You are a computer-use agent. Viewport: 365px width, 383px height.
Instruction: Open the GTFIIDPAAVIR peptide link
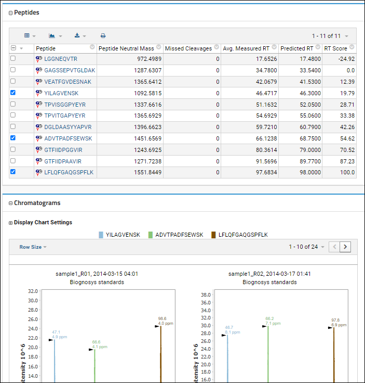click(63, 161)
